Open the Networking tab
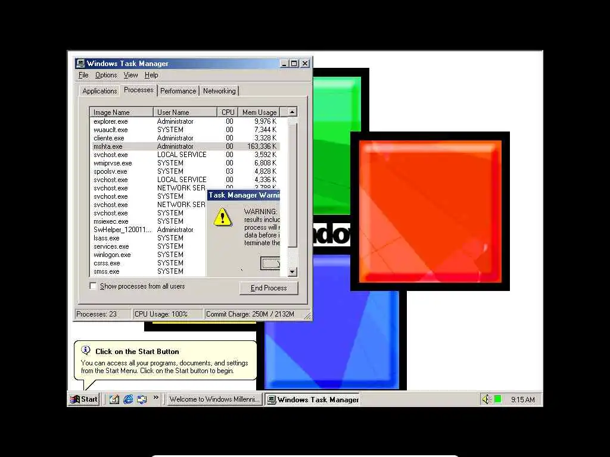The image size is (610, 457). click(x=219, y=91)
